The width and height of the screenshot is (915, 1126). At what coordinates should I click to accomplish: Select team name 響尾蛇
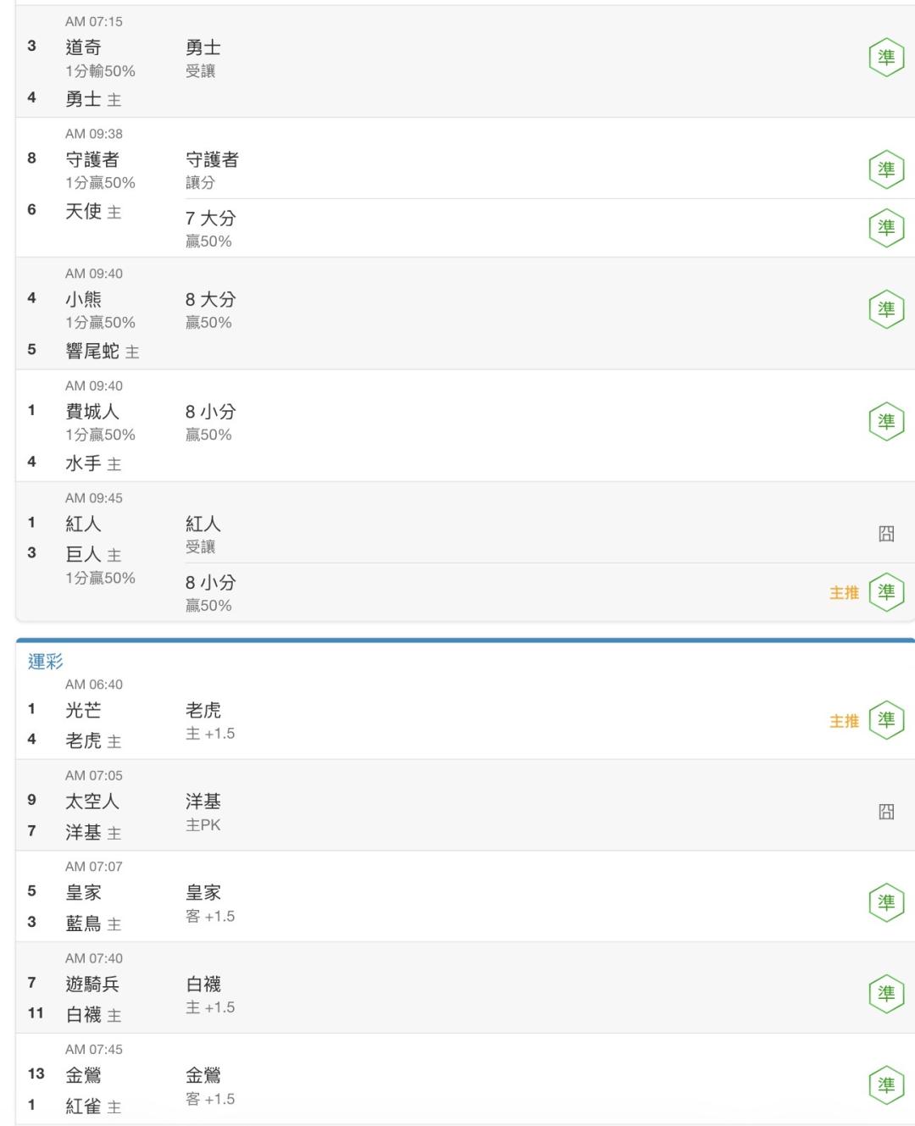pos(92,351)
